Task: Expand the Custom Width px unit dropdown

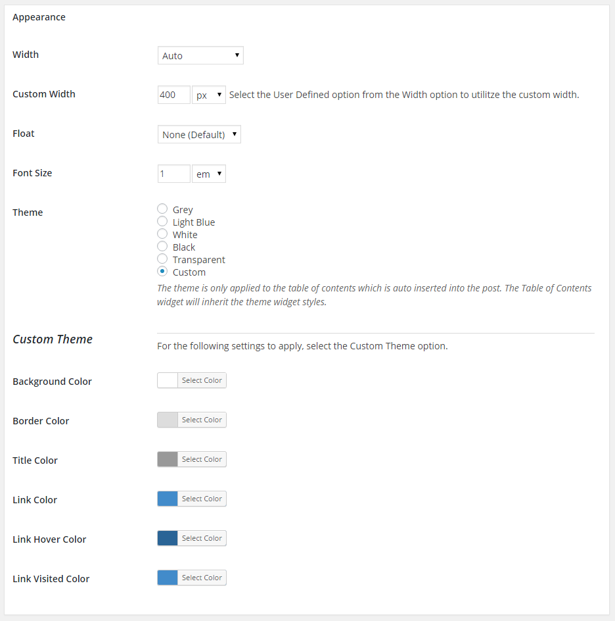Action: tap(209, 95)
